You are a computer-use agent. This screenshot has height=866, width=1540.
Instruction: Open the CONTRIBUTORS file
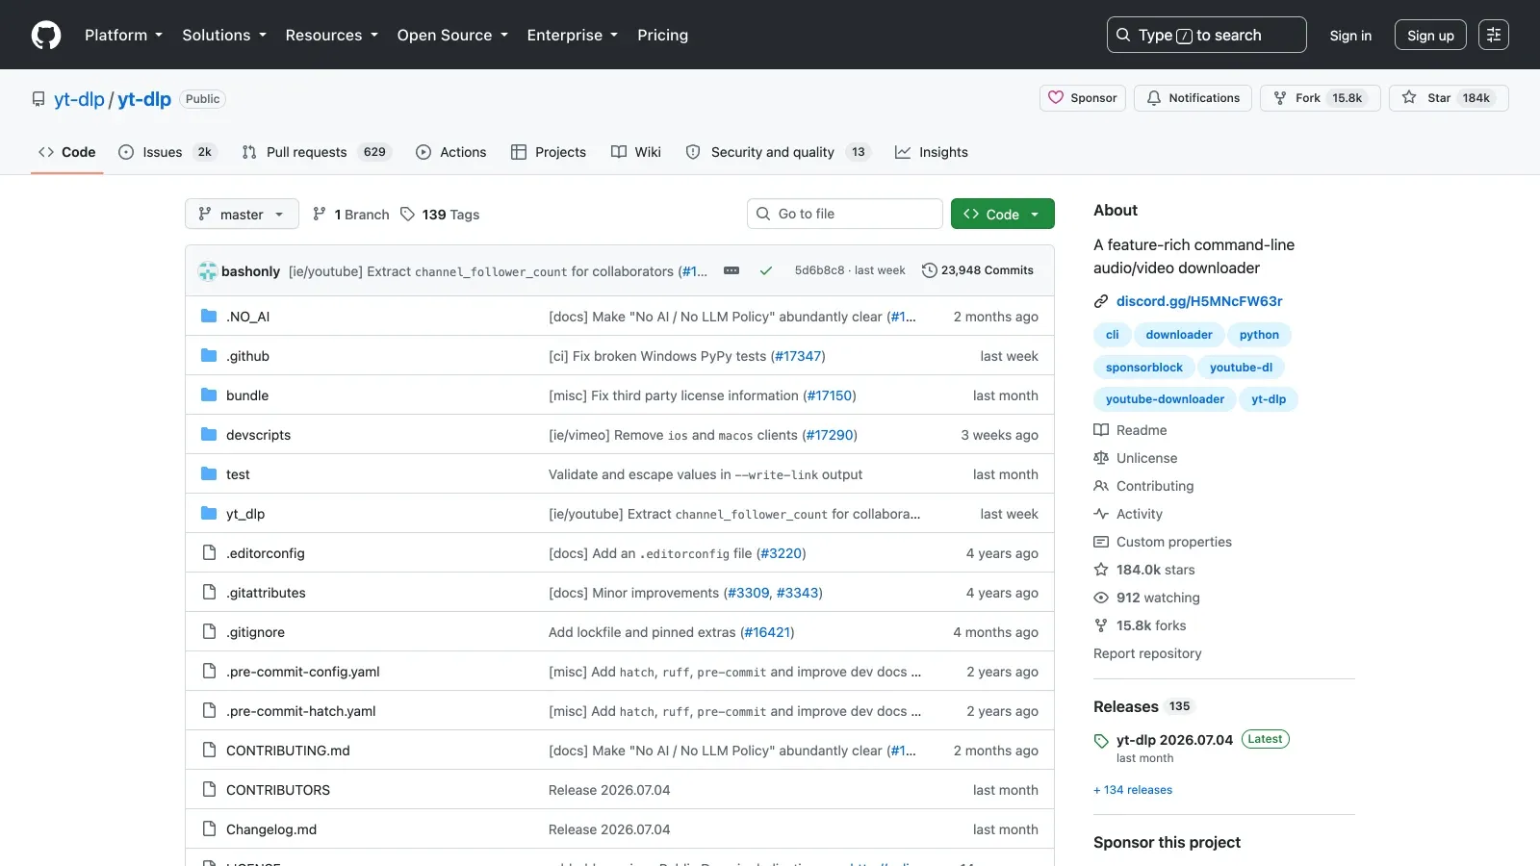pos(278,790)
